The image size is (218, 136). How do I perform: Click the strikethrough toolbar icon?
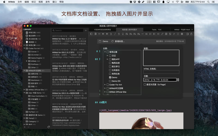(x=119, y=34)
